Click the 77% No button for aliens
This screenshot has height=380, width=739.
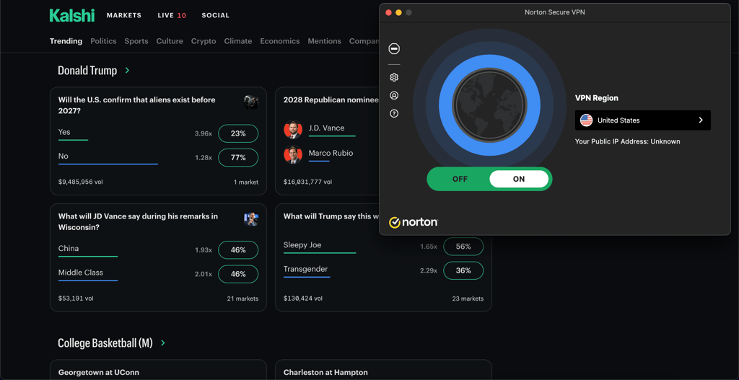click(238, 157)
